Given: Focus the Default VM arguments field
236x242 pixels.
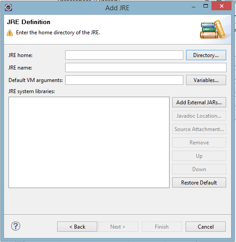Looking at the screenshot, I should (x=124, y=80).
